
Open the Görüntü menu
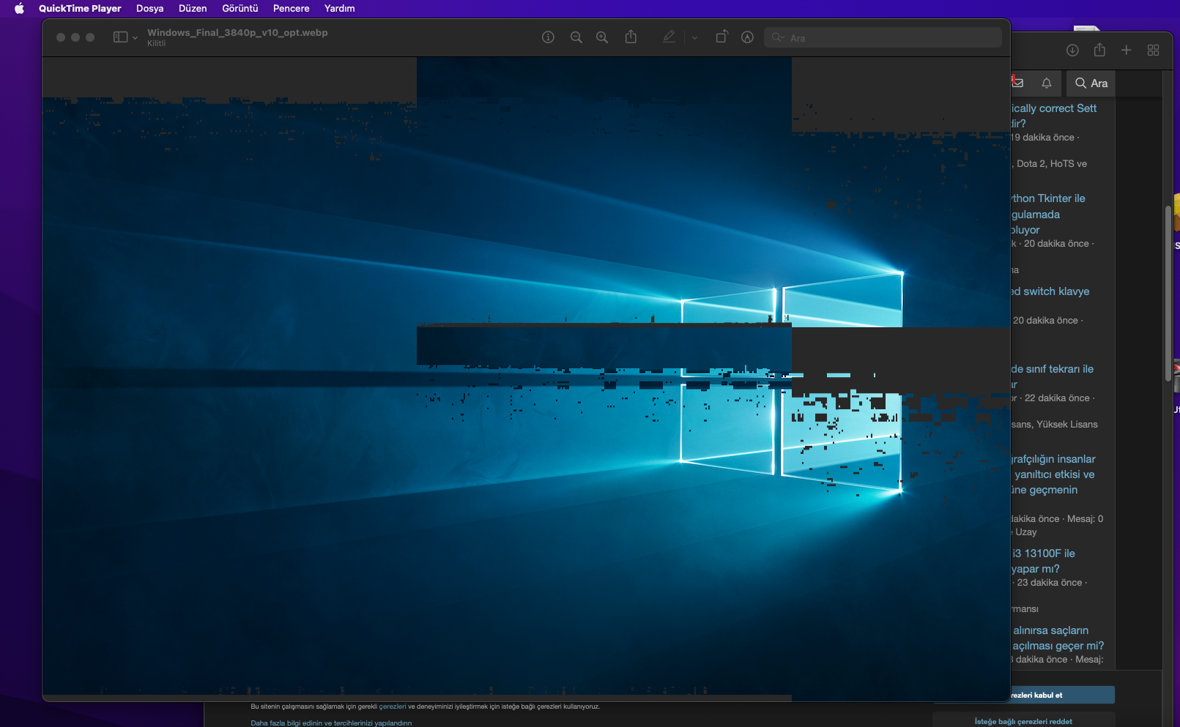(240, 8)
